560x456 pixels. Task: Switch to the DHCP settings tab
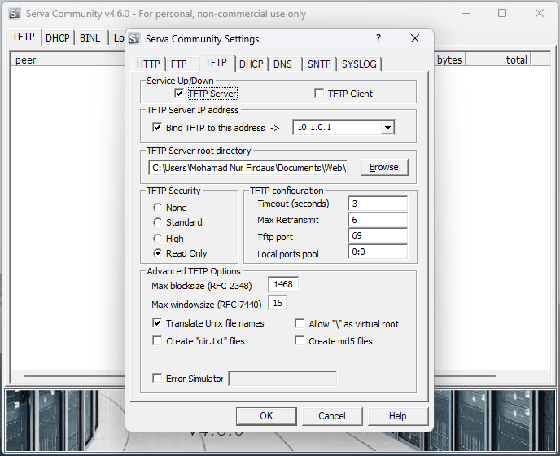tap(252, 64)
